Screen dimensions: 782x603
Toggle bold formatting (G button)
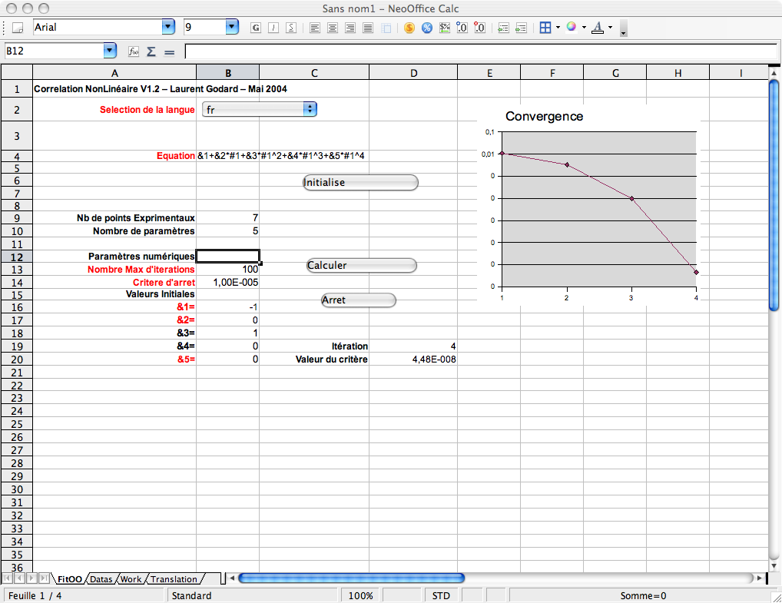[256, 28]
